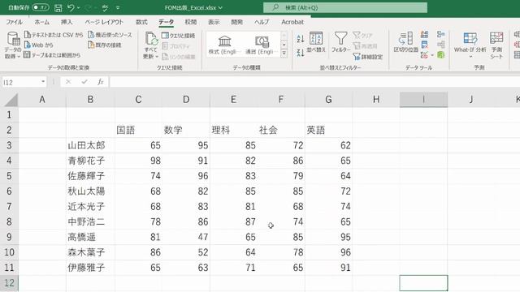The width and height of the screenshot is (520, 292).
Task: Switch to the 校閲 tab
Action: coord(191,22)
